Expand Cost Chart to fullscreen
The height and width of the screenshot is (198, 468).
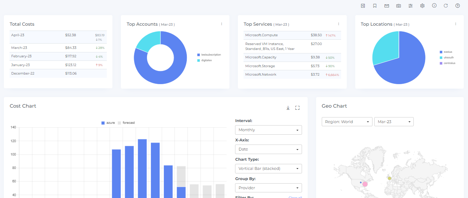[297, 108]
